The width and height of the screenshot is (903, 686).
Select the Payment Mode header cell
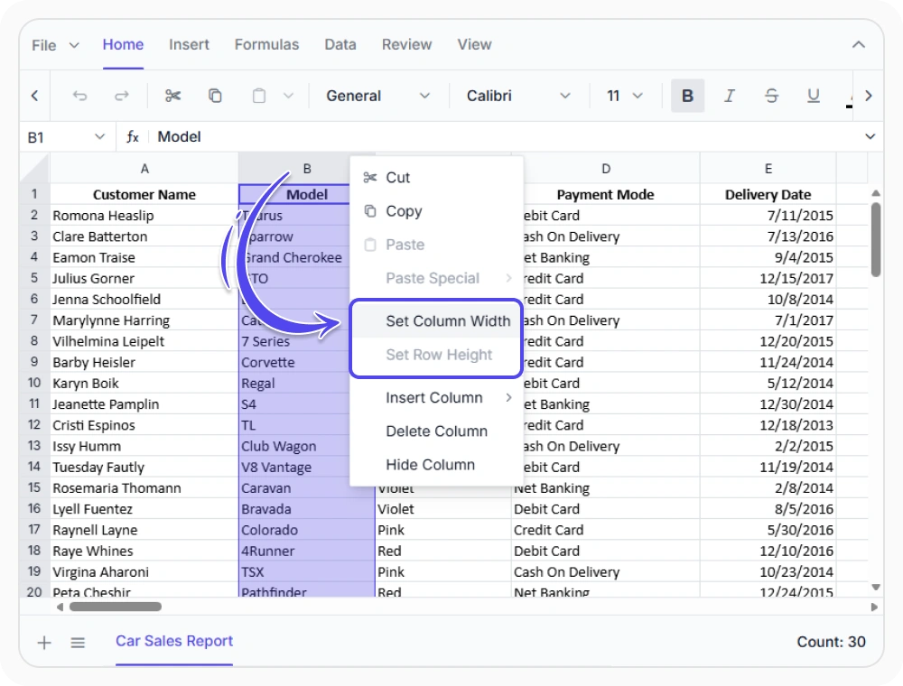tap(605, 195)
